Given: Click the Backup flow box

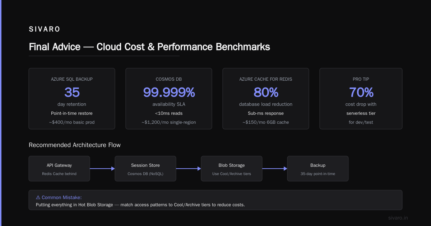Looking at the screenshot, I should (318, 168).
